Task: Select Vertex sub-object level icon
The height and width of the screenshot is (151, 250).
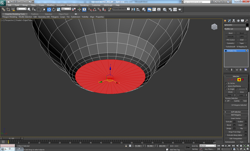Action: coord(229,80)
